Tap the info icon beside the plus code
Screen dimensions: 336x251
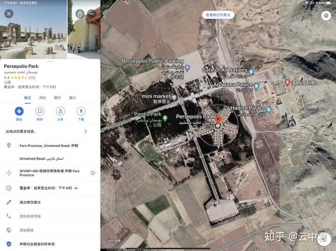pos(93,173)
